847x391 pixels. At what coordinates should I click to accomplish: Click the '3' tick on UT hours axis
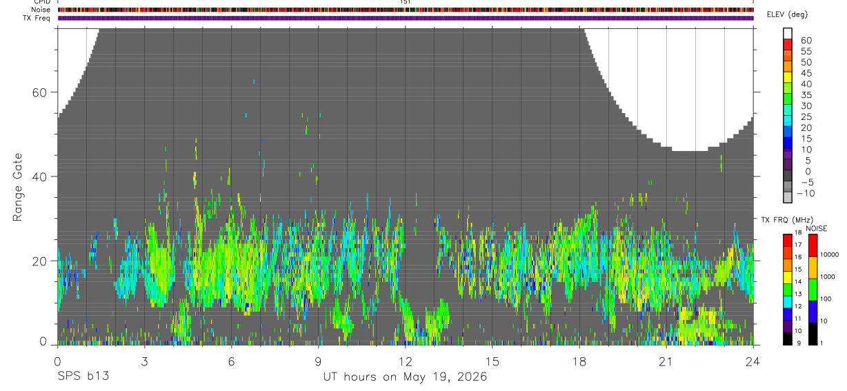pyautogui.click(x=144, y=360)
